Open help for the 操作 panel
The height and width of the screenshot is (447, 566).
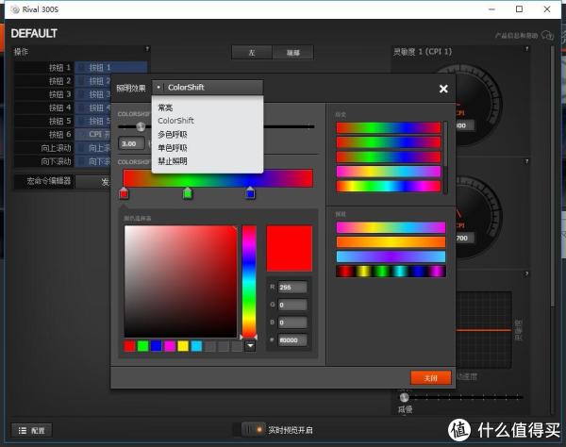click(147, 48)
